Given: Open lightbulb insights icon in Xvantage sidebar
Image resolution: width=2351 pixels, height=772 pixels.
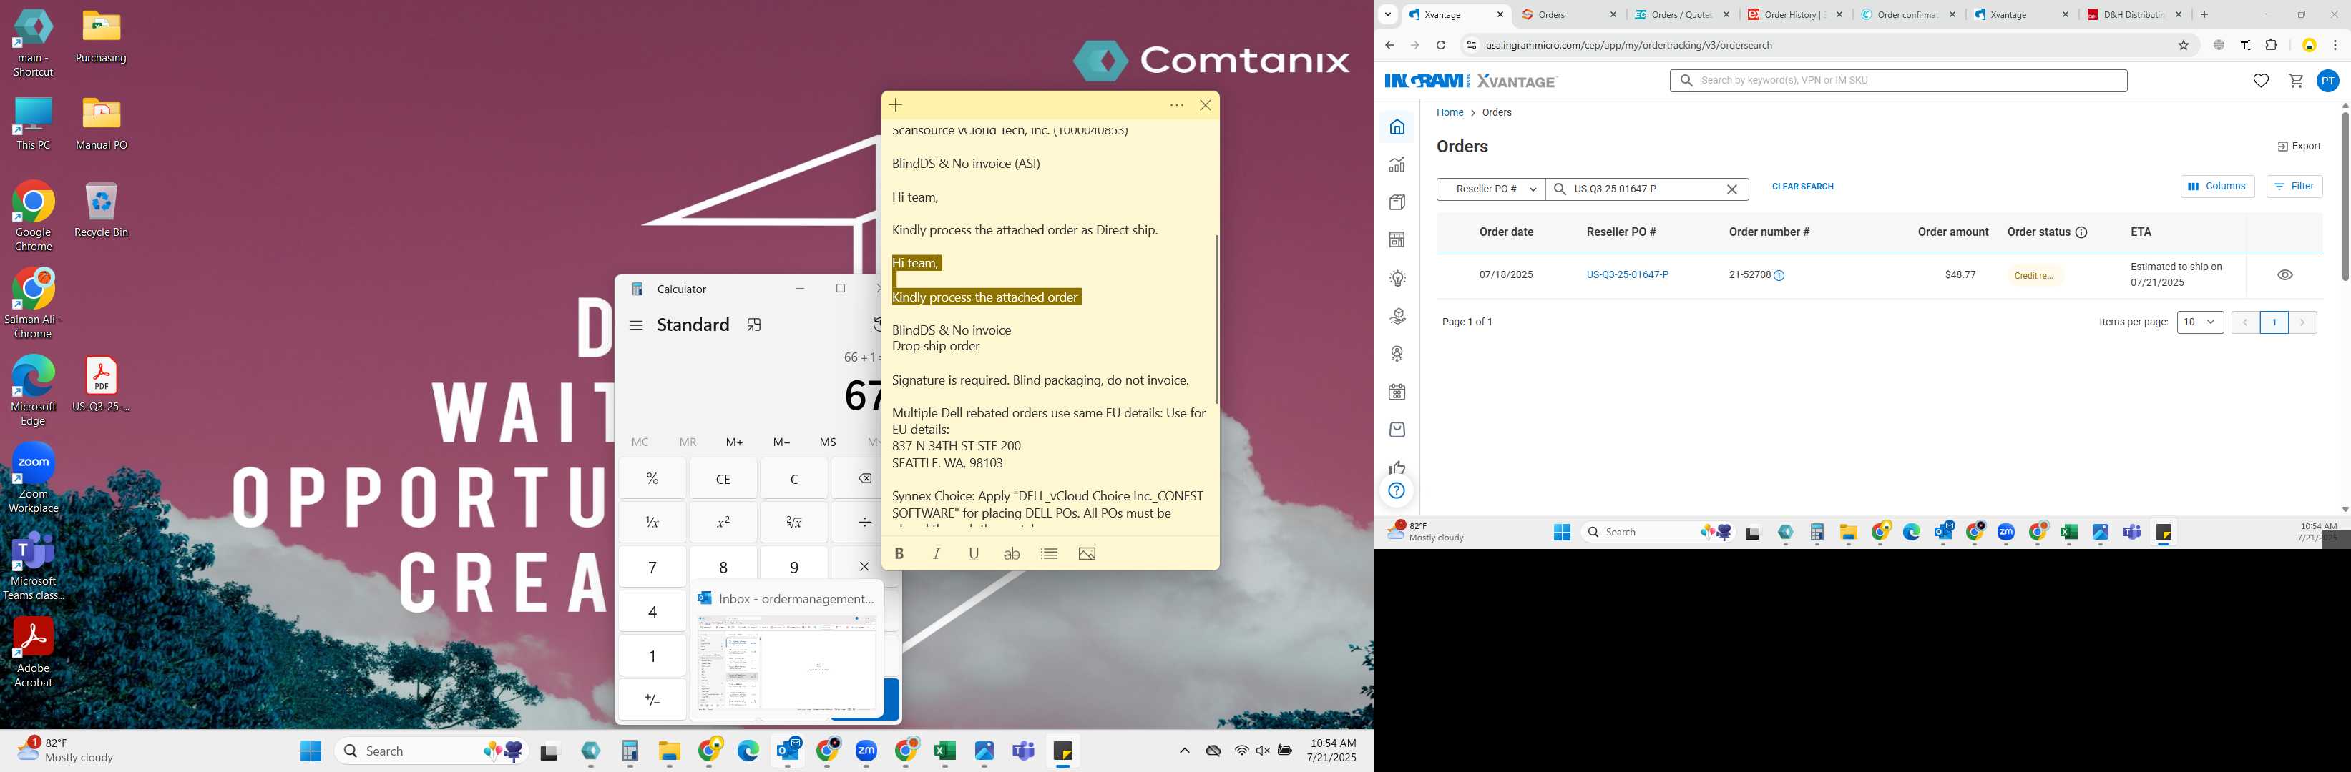Looking at the screenshot, I should coord(1397,279).
